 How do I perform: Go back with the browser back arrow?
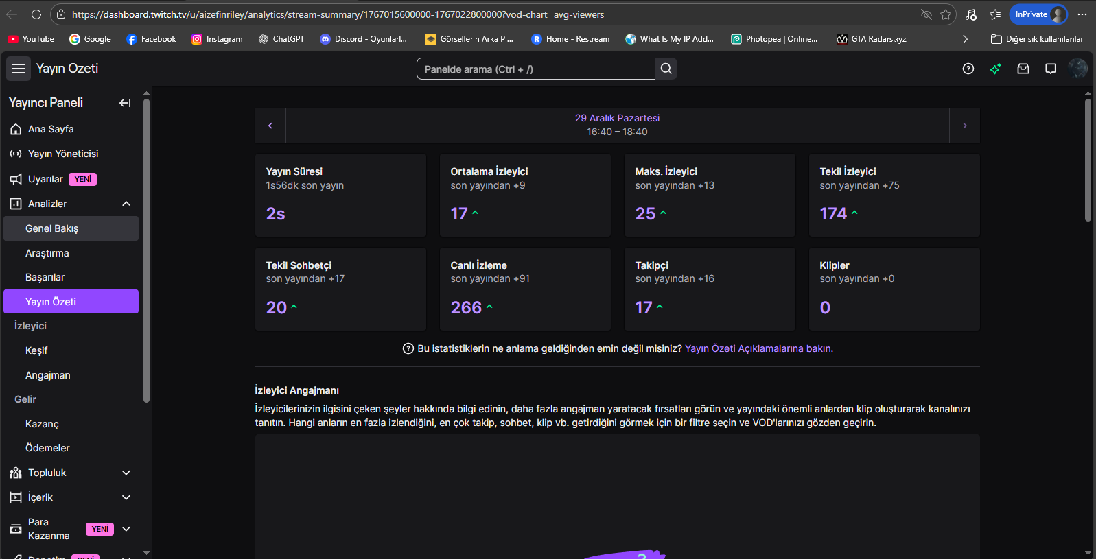point(12,14)
